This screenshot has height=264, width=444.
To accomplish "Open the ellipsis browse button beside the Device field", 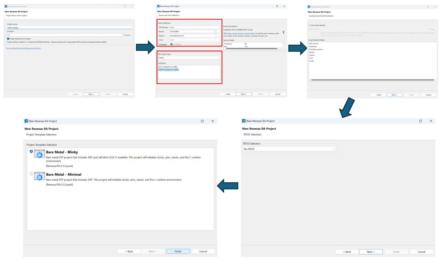I will 219,36.
